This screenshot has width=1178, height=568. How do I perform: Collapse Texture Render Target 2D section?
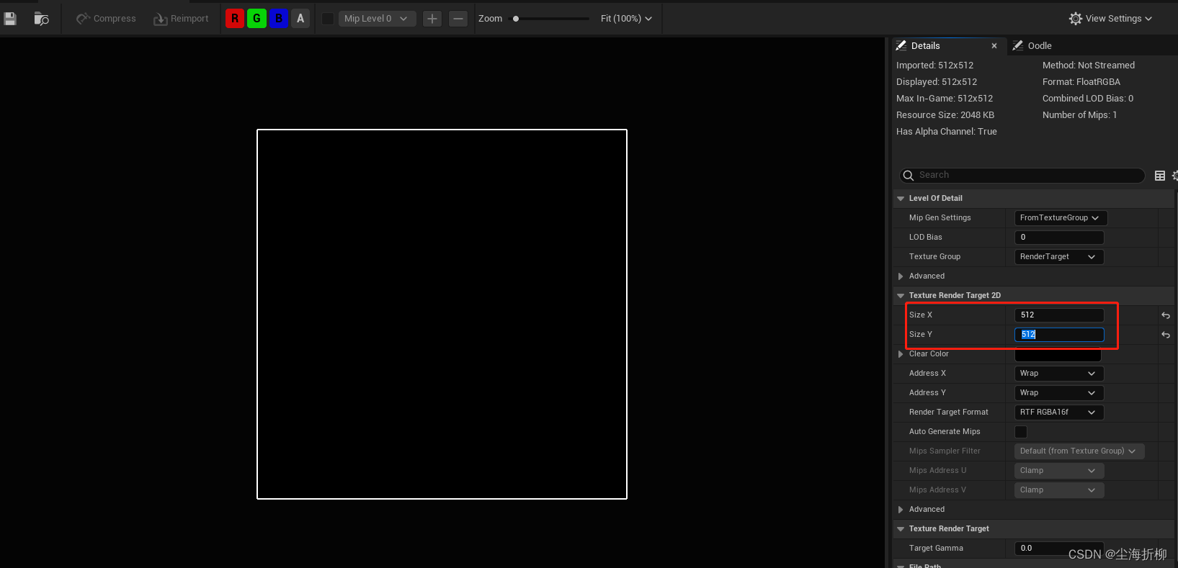[901, 296]
